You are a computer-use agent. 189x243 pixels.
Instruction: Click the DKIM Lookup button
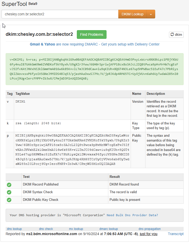point(132,14)
